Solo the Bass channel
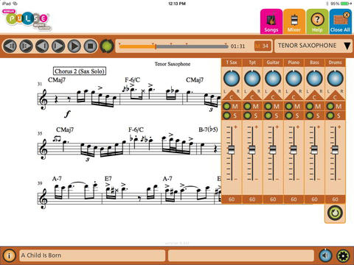Viewport: 354px width, 265px height. click(x=310, y=116)
